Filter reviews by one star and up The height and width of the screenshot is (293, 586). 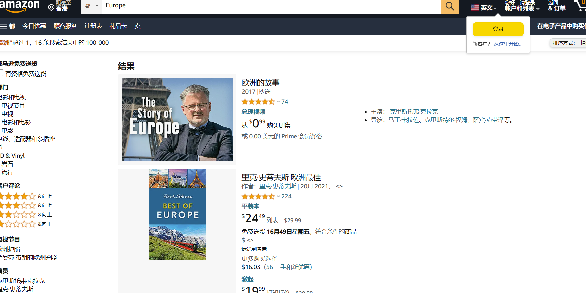point(26,224)
